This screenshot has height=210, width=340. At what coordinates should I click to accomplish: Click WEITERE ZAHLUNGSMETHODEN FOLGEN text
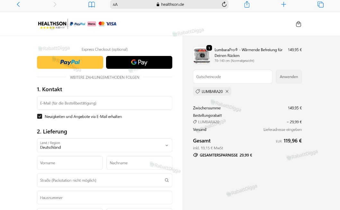coord(104,77)
